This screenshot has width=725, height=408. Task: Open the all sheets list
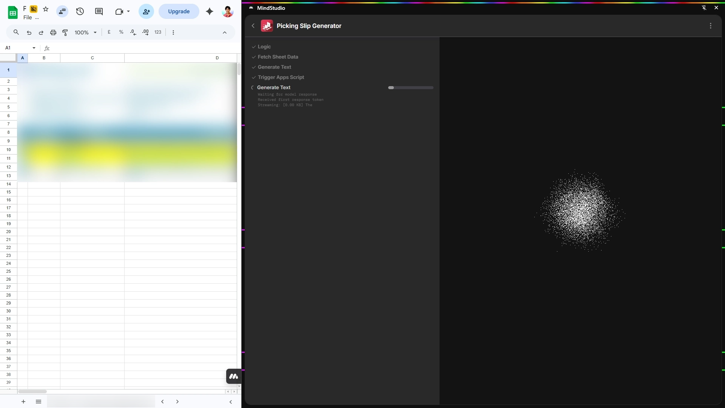pos(39,402)
